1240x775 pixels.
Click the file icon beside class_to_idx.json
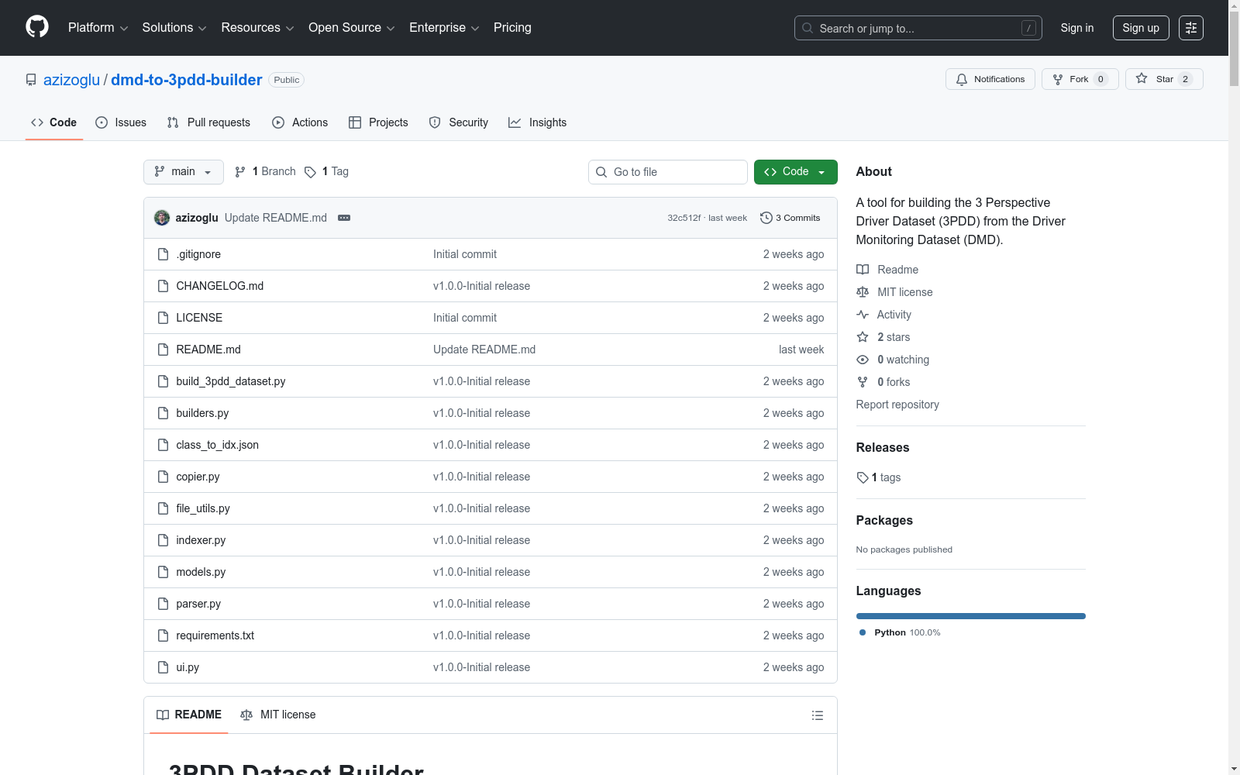pyautogui.click(x=163, y=445)
